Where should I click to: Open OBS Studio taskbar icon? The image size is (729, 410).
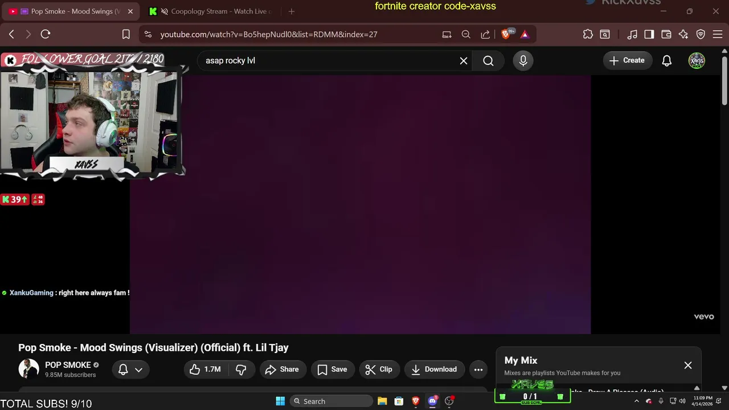(449, 401)
